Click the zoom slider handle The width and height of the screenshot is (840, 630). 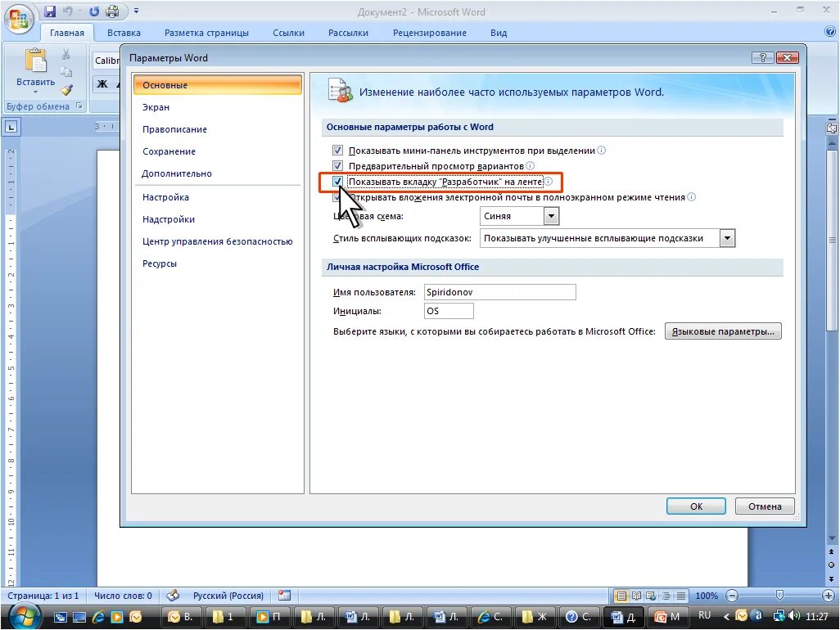pyautogui.click(x=779, y=595)
